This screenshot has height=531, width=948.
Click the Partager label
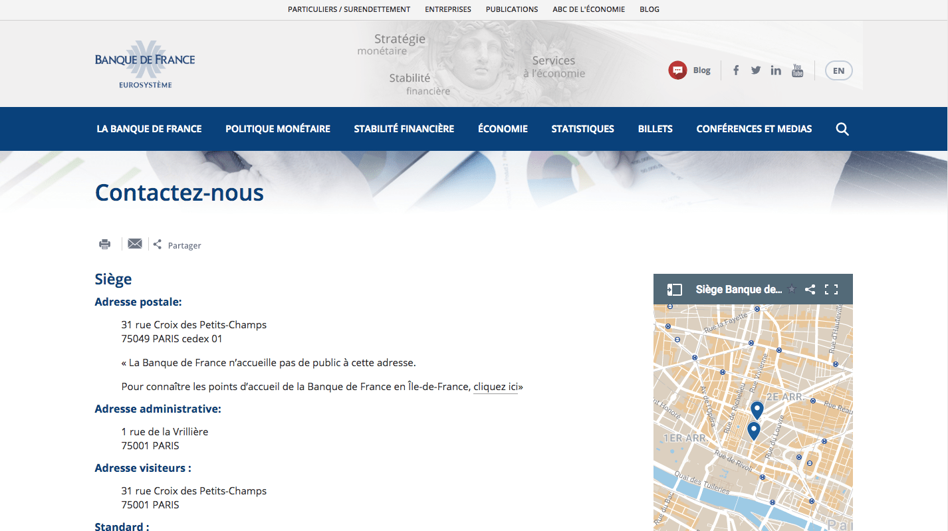(x=184, y=245)
